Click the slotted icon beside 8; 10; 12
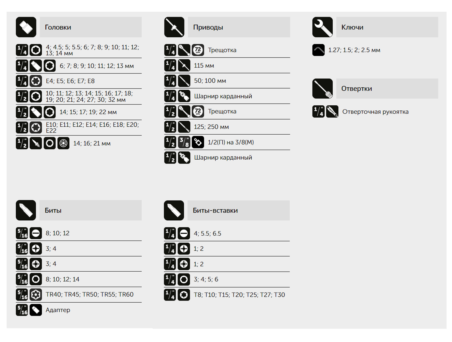This screenshot has width=452, height=342. (x=36, y=233)
